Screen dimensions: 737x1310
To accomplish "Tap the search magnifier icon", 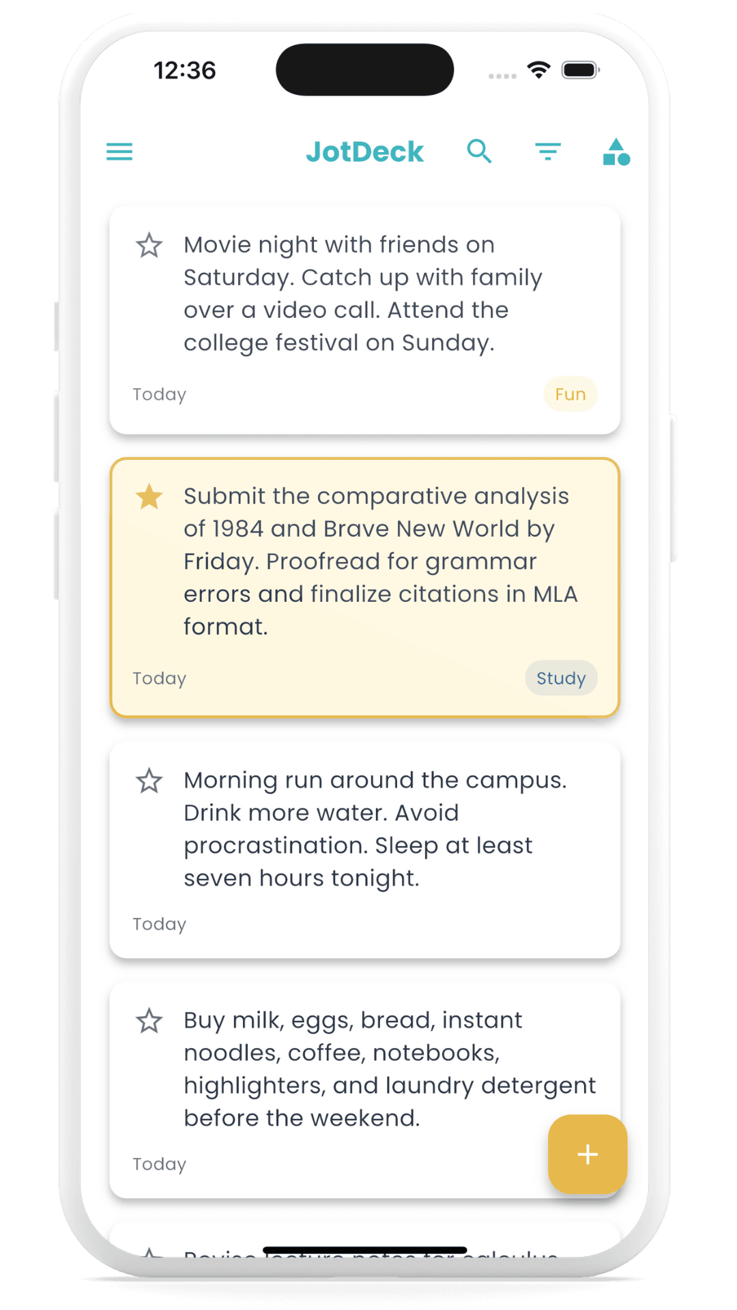I will click(479, 151).
